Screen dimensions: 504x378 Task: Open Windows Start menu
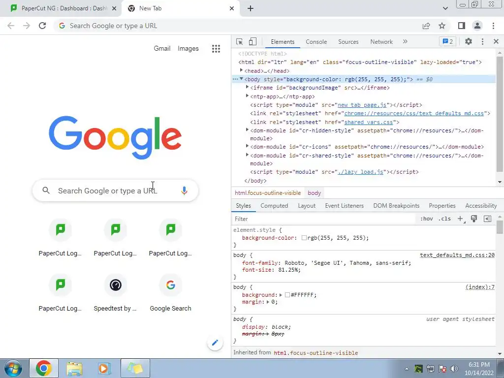tap(13, 368)
